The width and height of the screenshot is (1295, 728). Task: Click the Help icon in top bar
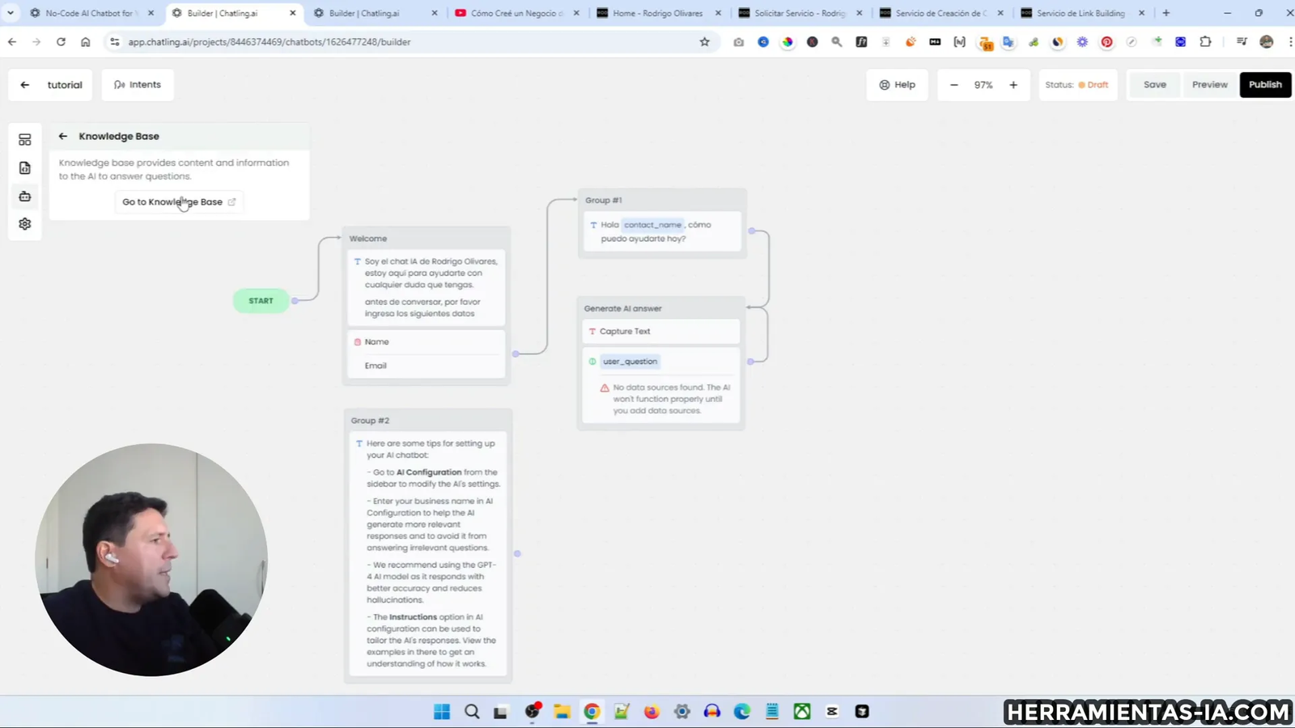(885, 84)
